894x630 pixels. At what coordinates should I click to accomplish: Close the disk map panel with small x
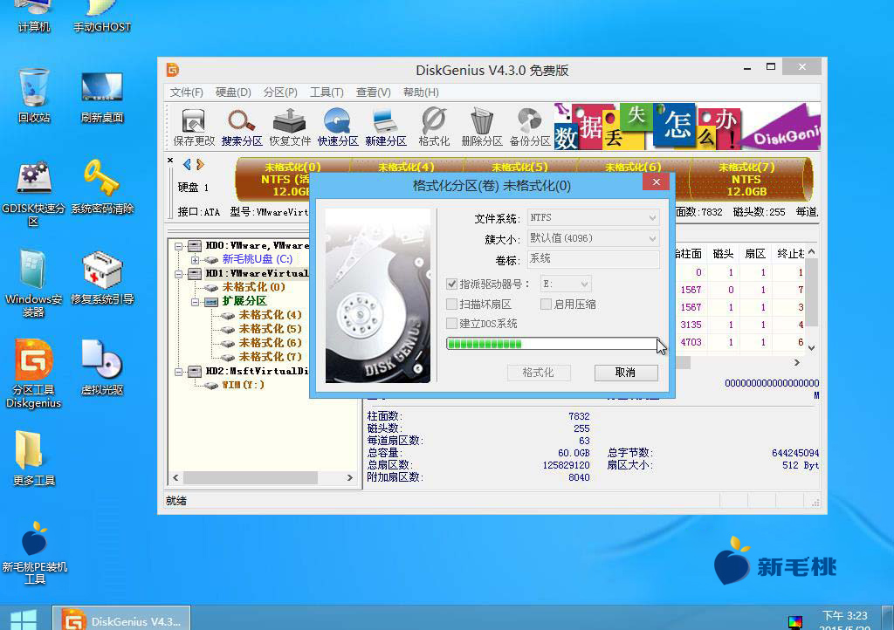pos(170,161)
